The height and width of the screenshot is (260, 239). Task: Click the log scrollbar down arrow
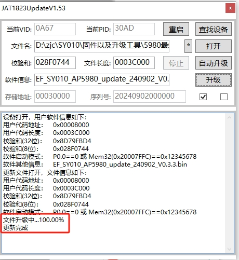pyautogui.click(x=229, y=249)
